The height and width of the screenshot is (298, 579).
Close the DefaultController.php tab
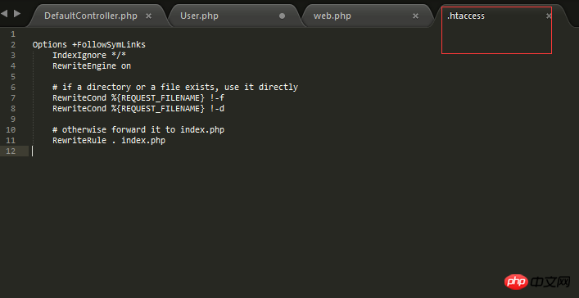(x=148, y=16)
